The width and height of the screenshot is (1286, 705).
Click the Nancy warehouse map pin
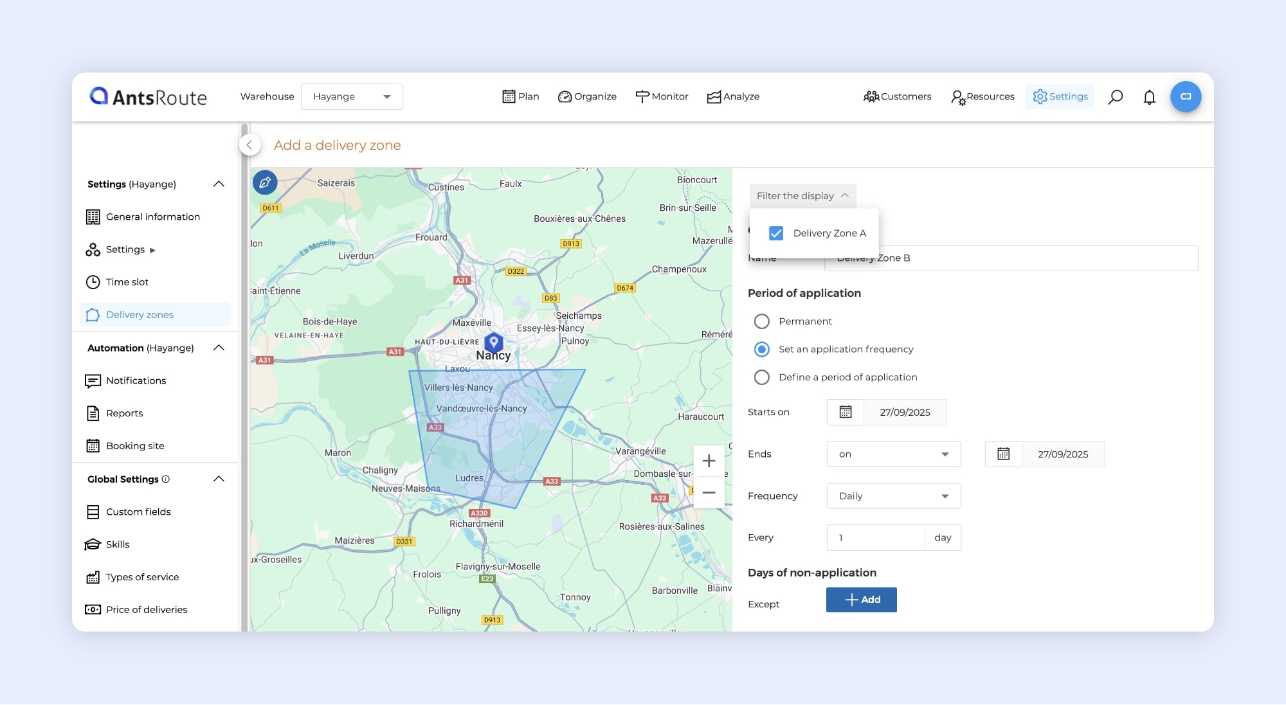(x=493, y=342)
